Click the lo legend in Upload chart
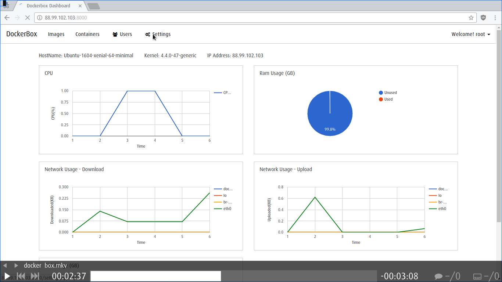The width and height of the screenshot is (502, 282). [x=435, y=195]
